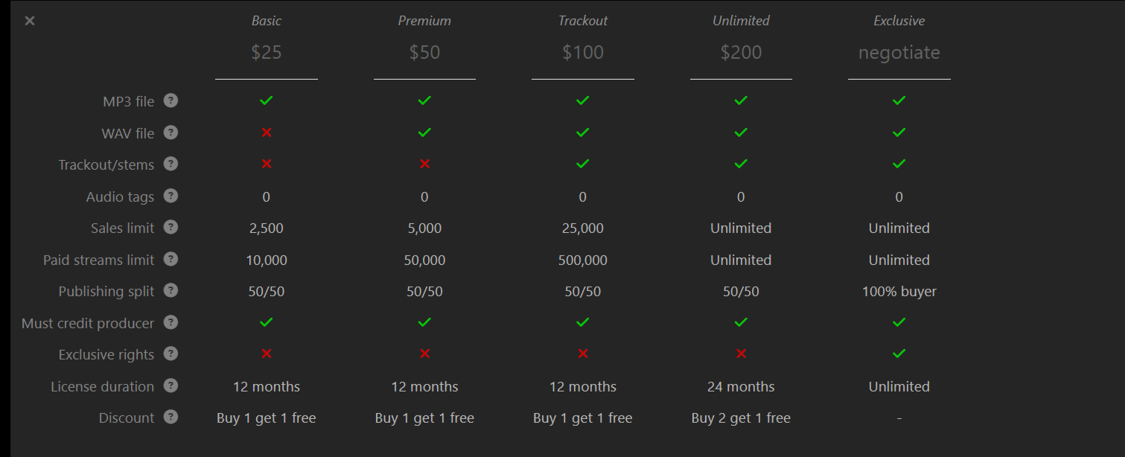
Task: Select the Trackout license heading
Action: 583,21
